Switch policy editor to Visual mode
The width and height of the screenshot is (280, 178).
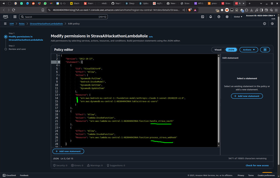pyautogui.click(x=218, y=50)
